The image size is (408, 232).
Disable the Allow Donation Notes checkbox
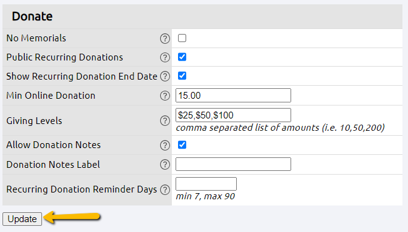click(182, 145)
